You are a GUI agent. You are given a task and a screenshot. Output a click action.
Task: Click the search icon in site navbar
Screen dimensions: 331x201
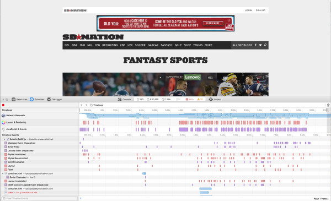tap(265, 45)
